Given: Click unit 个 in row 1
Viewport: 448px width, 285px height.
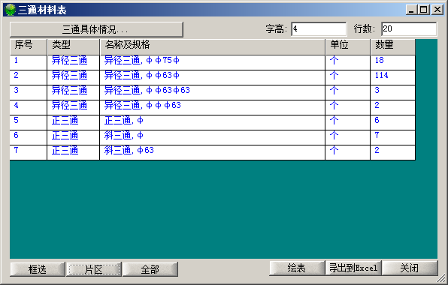Looking at the screenshot, I should [348, 62].
